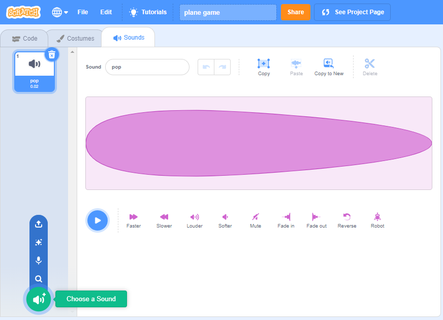Apply the Mute effect
443x320 pixels.
coord(256,220)
